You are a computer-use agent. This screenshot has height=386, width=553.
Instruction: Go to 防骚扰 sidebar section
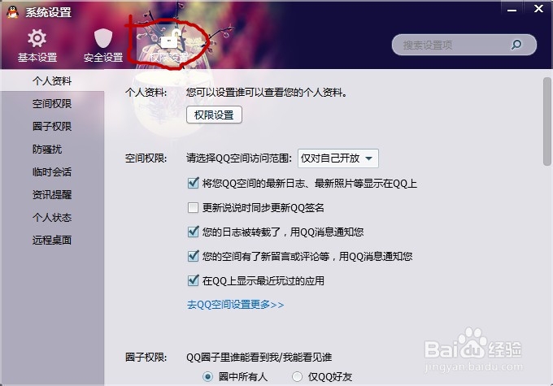point(47,149)
